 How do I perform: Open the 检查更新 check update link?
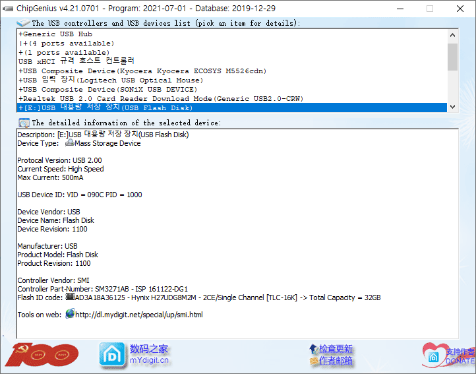pyautogui.click(x=336, y=349)
